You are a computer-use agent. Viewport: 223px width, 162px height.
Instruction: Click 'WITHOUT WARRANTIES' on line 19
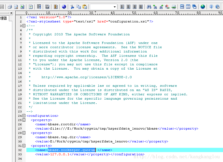click(x=52, y=94)
